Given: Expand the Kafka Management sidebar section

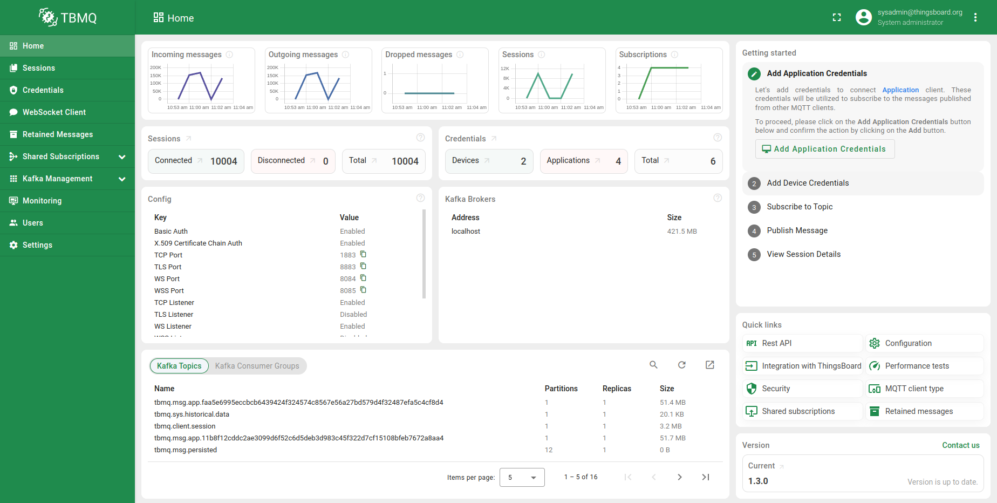Looking at the screenshot, I should click(122, 178).
